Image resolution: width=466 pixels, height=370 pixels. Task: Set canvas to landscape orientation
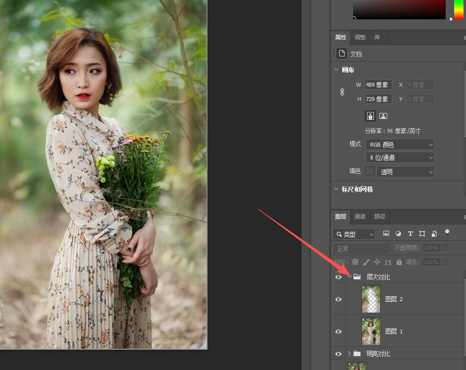pos(383,116)
